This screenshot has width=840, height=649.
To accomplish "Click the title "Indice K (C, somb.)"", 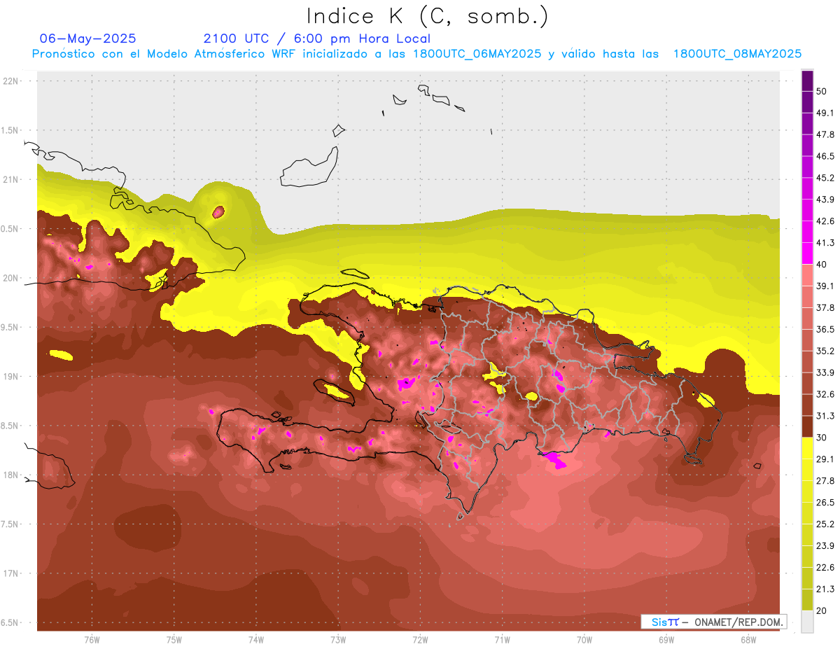I will (428, 16).
